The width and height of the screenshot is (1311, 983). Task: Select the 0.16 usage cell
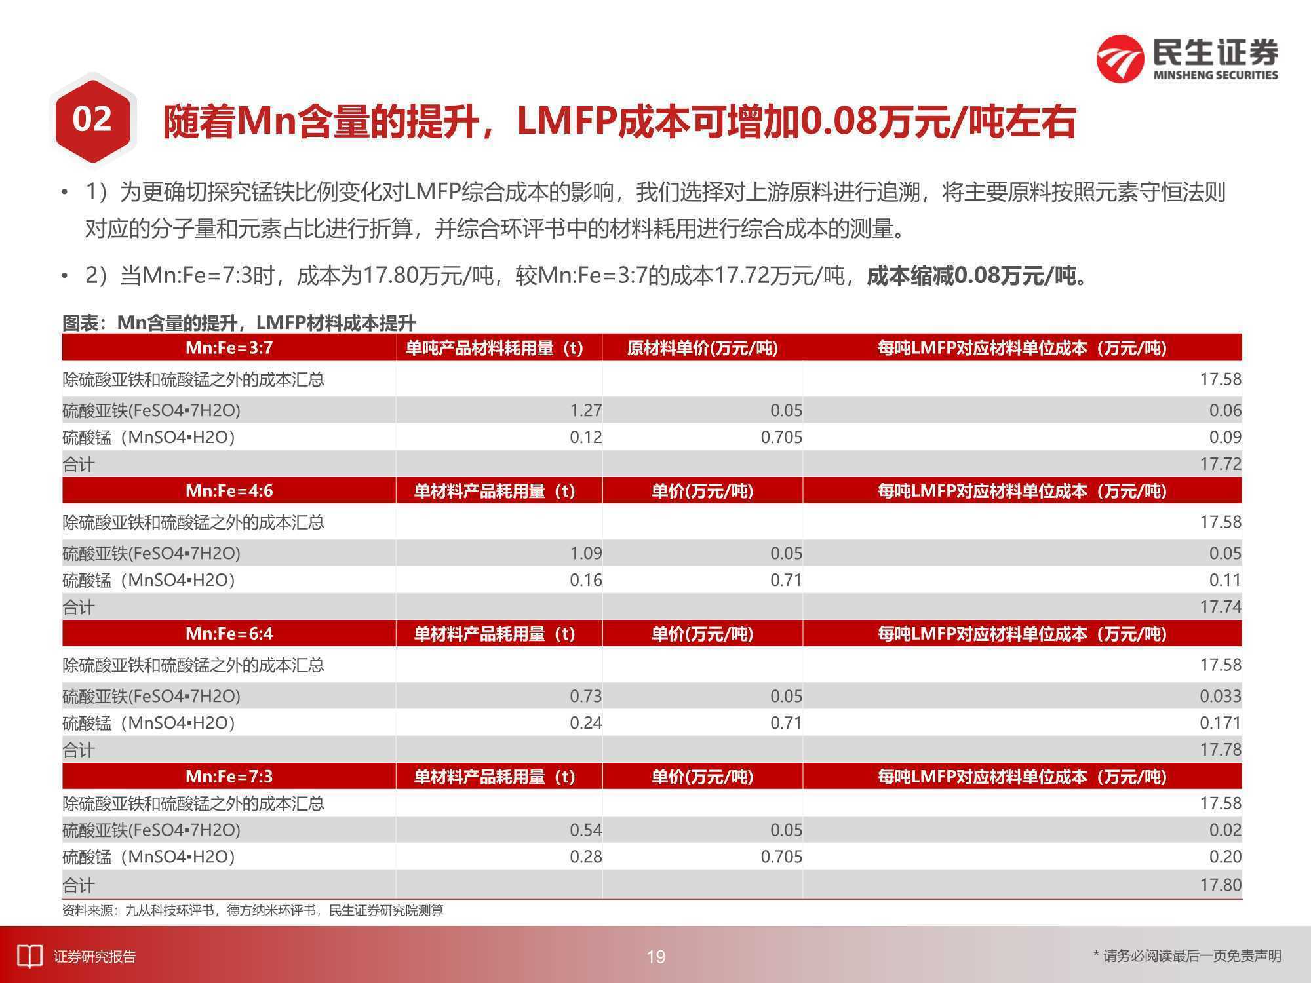pos(499,580)
